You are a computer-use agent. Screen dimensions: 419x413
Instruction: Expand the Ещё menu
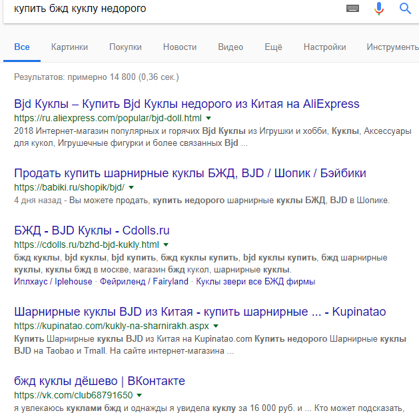(273, 47)
